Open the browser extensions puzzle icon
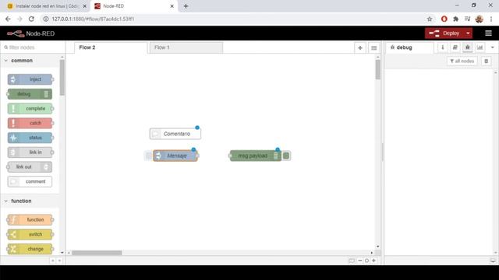Image resolution: width=499 pixels, height=280 pixels. [x=455, y=19]
